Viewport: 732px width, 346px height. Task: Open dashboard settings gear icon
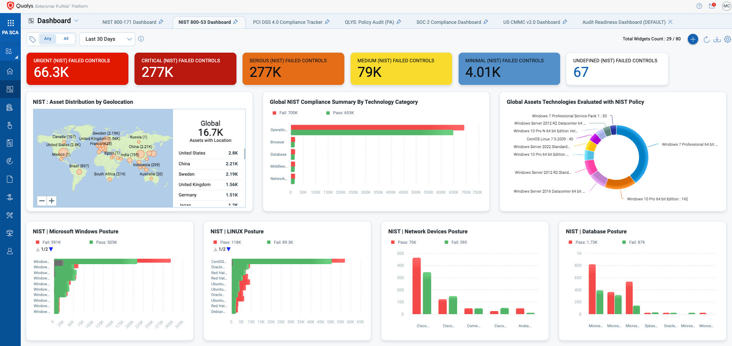(727, 39)
